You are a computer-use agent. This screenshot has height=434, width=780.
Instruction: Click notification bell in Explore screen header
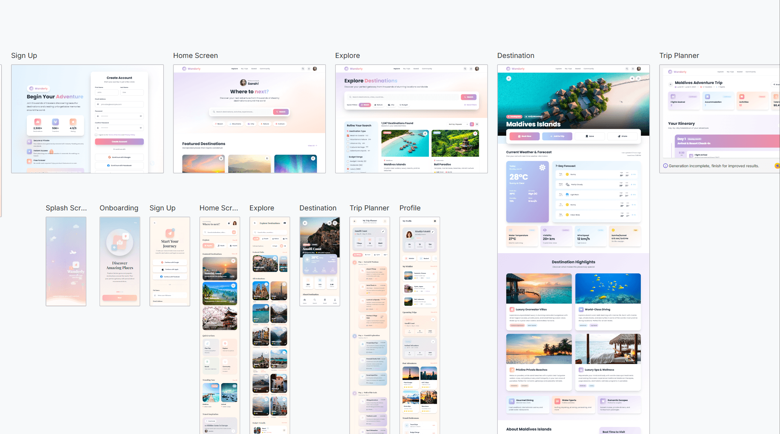[x=471, y=68]
